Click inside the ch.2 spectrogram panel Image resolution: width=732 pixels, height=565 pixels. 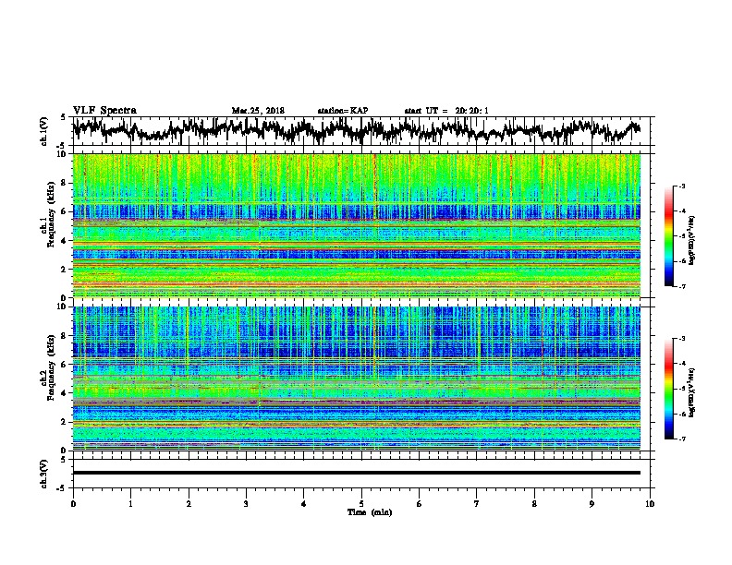click(x=357, y=379)
